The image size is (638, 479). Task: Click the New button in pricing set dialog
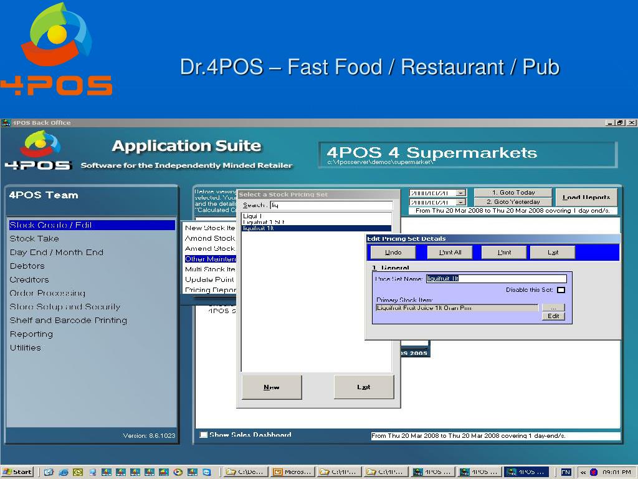pyautogui.click(x=272, y=387)
